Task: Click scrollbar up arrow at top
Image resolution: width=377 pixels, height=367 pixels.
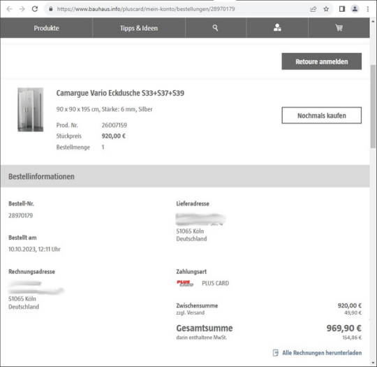Action: pyautogui.click(x=373, y=21)
